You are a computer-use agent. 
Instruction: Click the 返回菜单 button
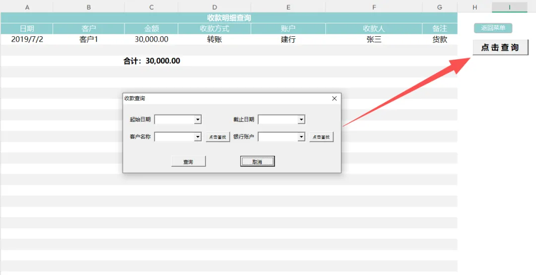[493, 28]
